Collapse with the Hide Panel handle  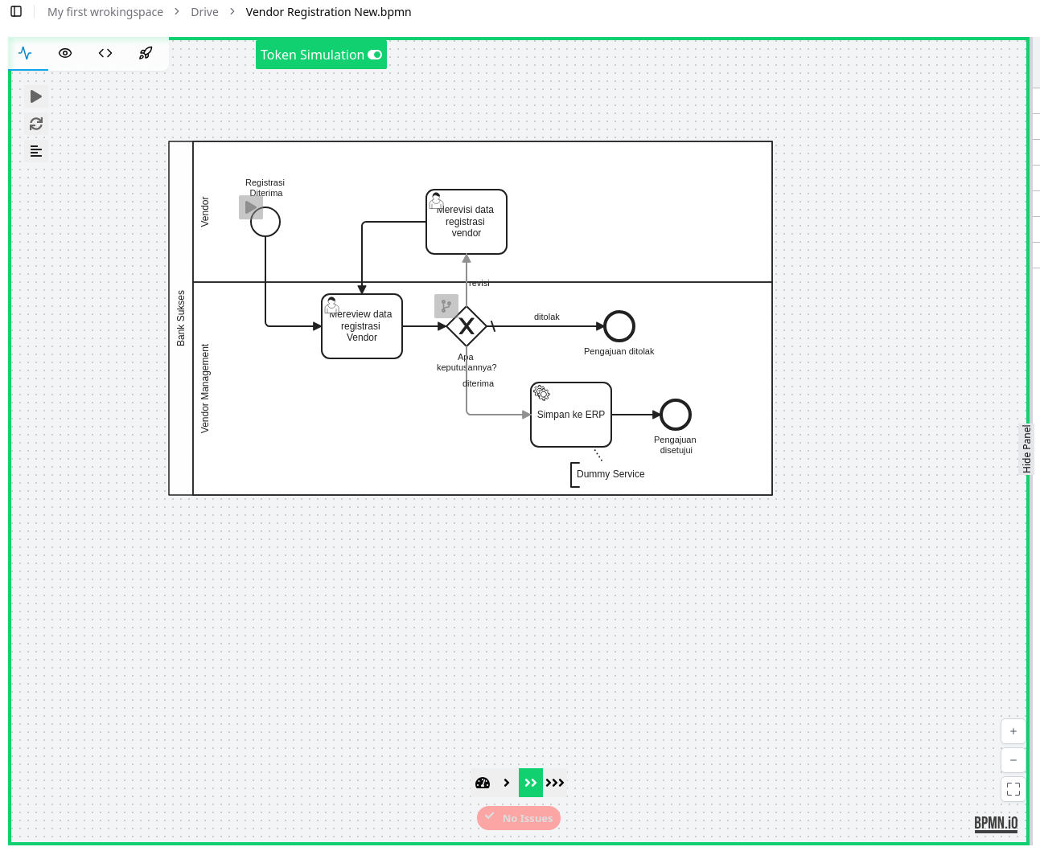[x=1026, y=448]
